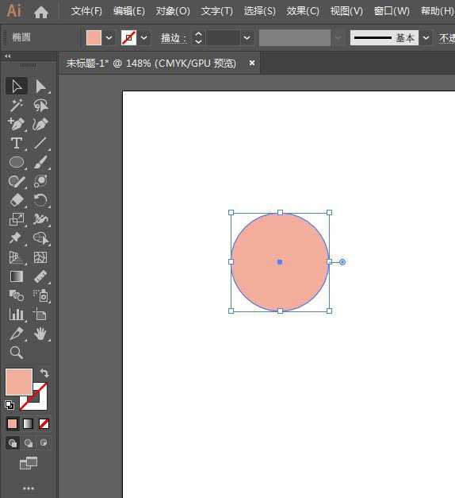Open the 效果(C) menu
Viewport: 455px width, 498px height.
[303, 11]
